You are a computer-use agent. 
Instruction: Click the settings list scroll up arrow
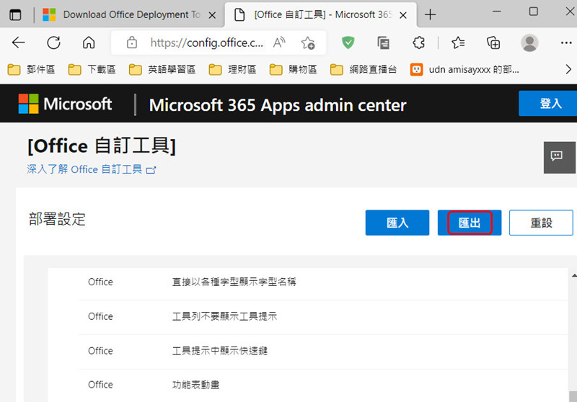(x=574, y=275)
